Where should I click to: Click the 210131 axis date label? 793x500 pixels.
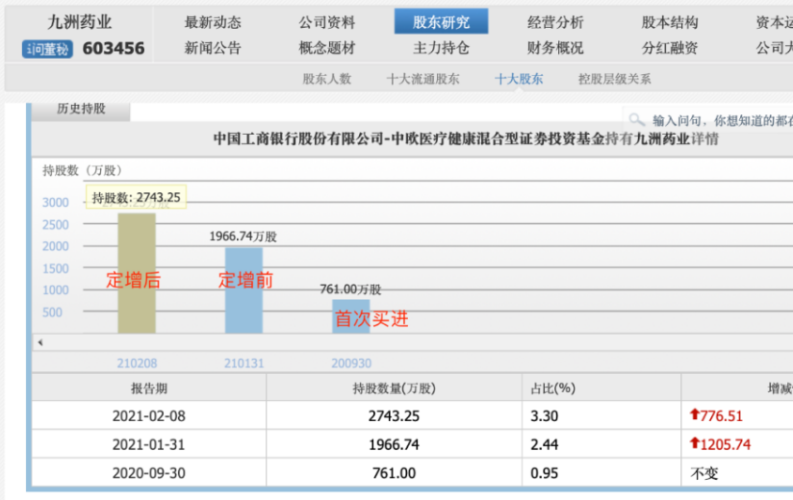point(244,363)
